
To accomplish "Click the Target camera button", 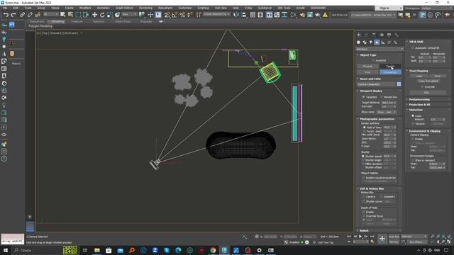I will click(390, 66).
